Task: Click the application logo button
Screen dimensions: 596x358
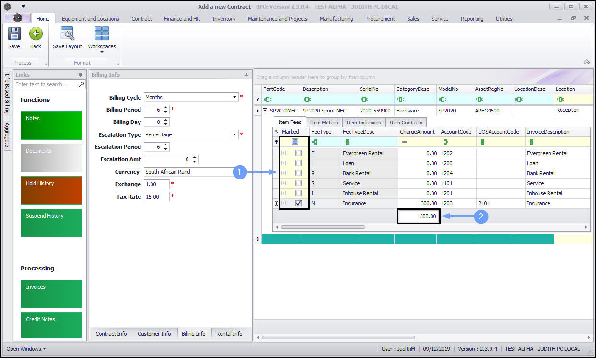Action: [x=17, y=18]
